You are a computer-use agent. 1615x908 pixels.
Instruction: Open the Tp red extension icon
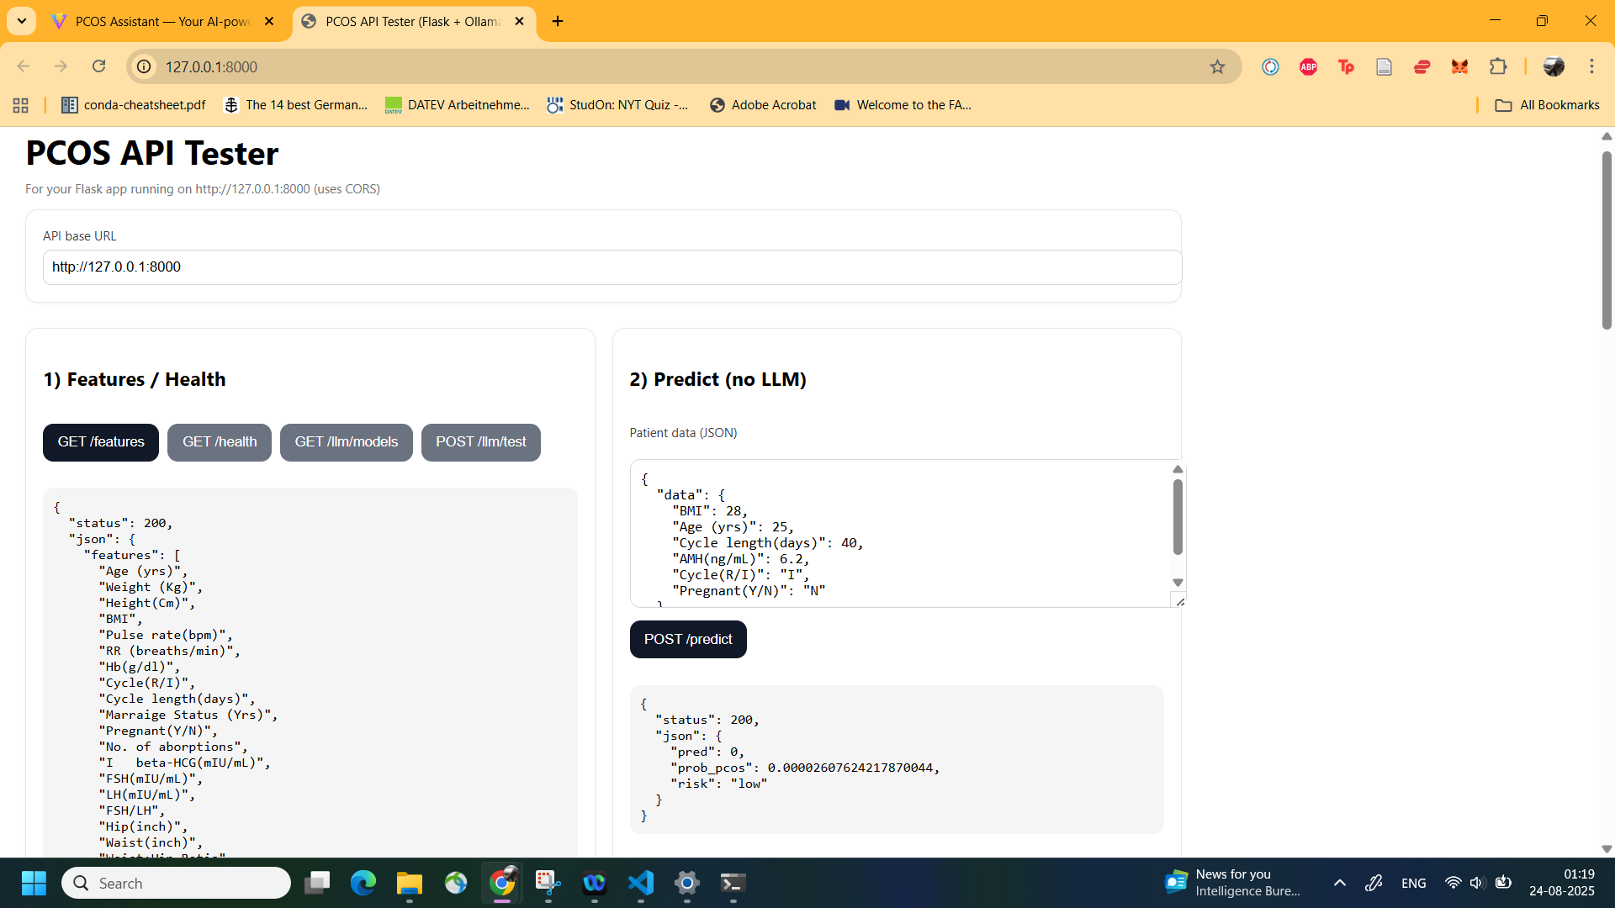coord(1346,66)
